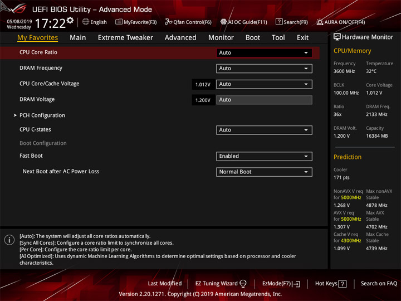Viewport: 401px width, 301px height.
Task: Select Next Boot after AC Power Loss label
Action: pos(61,172)
